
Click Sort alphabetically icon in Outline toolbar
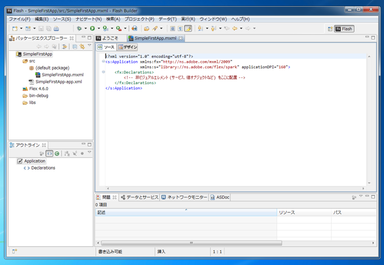click(x=67, y=154)
